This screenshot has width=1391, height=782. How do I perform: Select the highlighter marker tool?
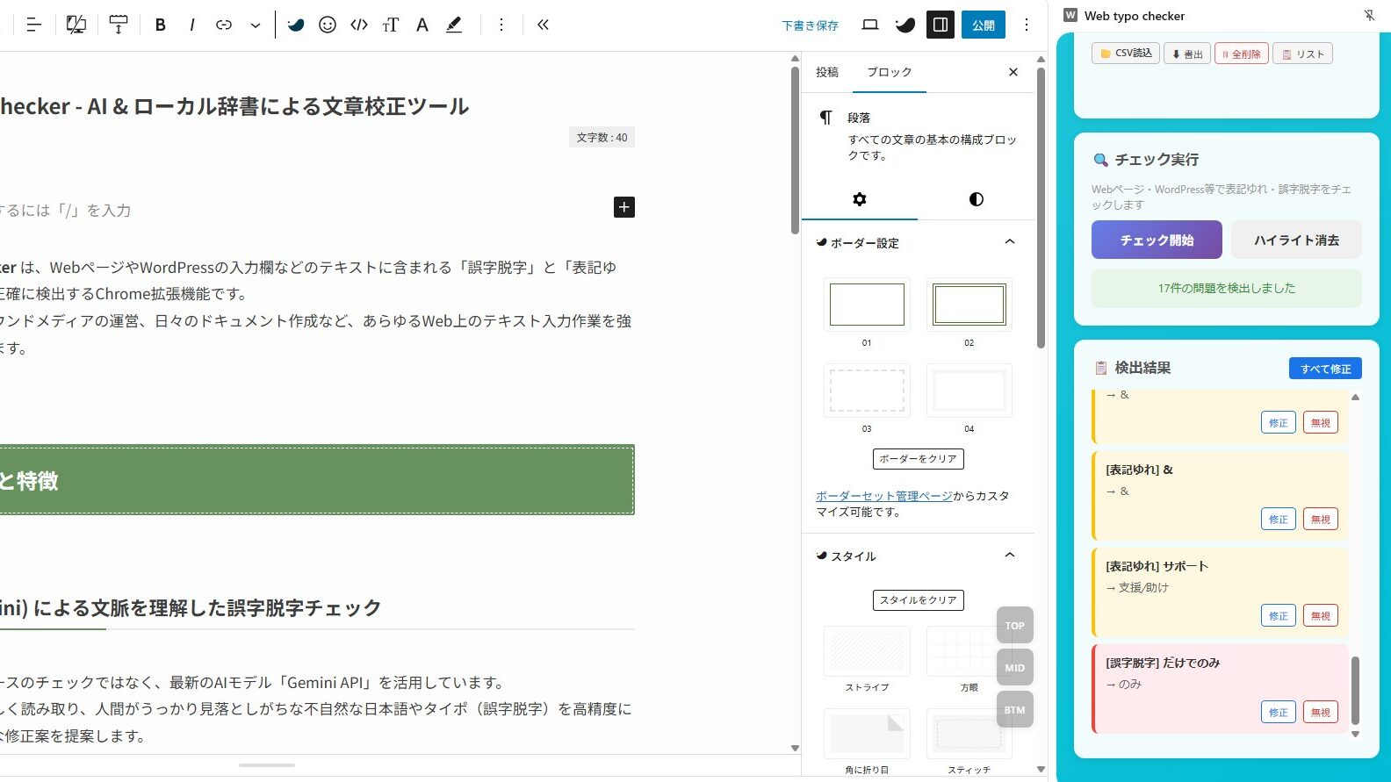point(454,25)
